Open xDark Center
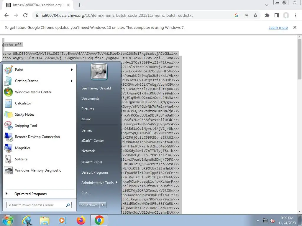The image size is (302, 226). pos(92,141)
